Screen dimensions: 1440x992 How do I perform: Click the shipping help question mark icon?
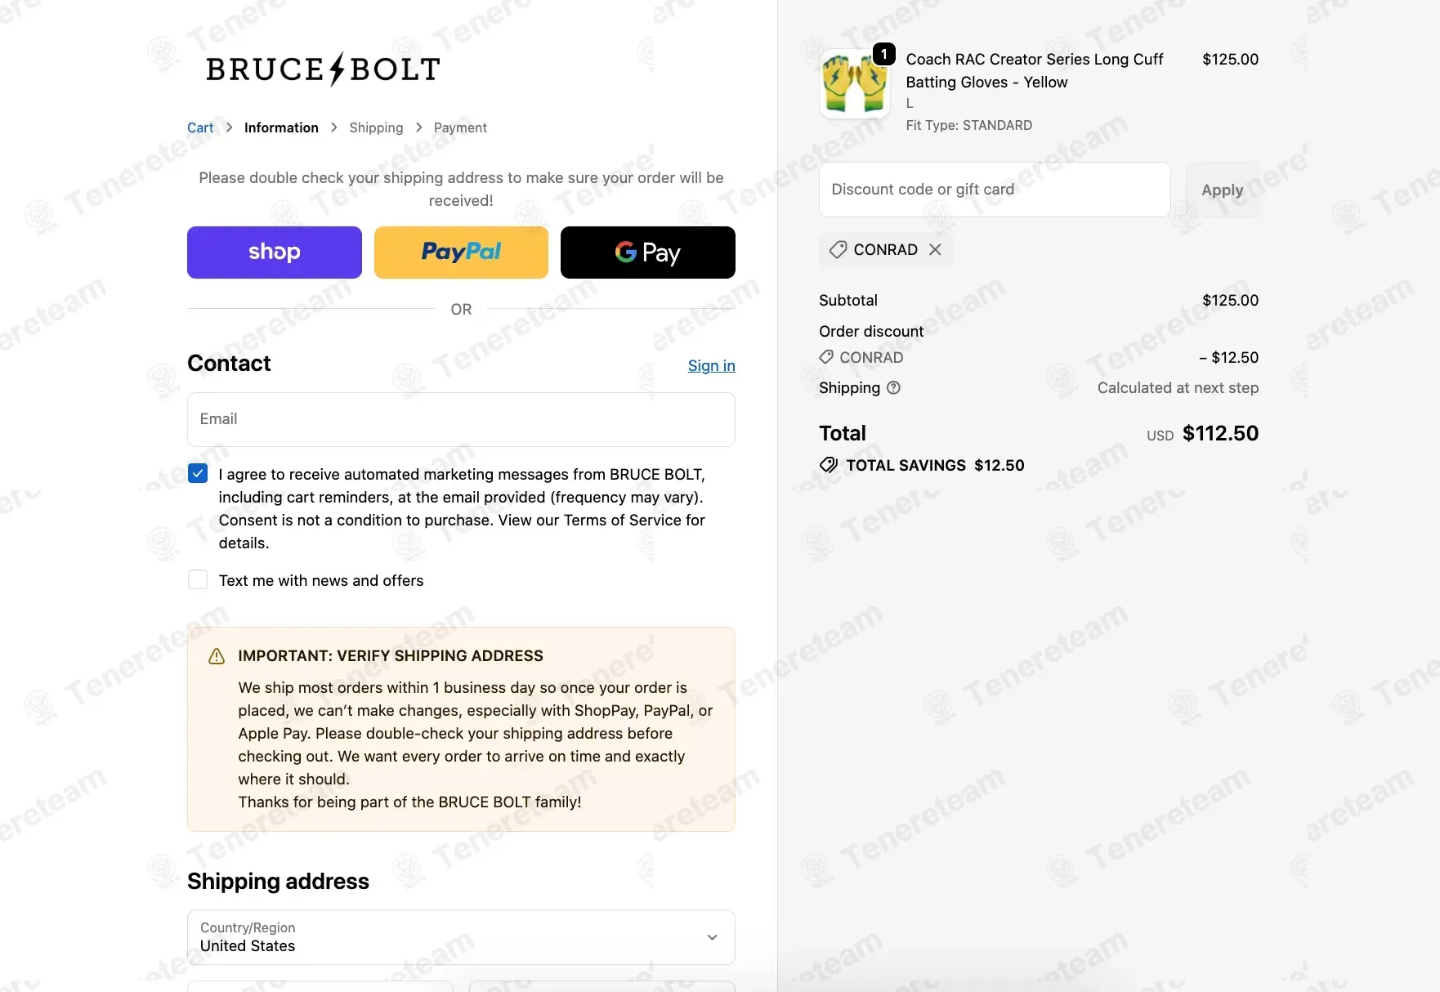coord(893,388)
